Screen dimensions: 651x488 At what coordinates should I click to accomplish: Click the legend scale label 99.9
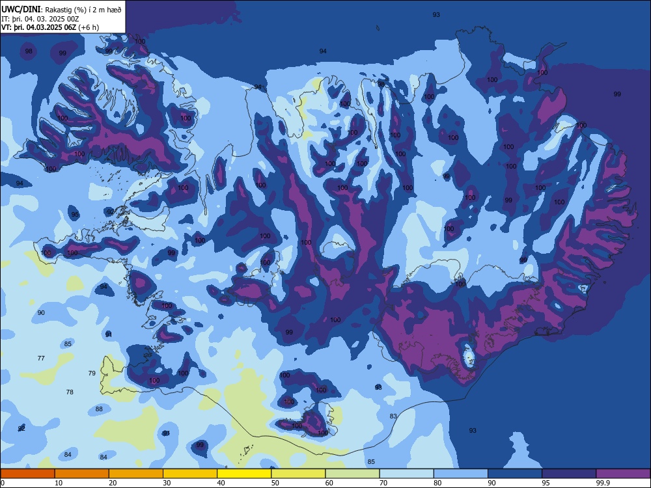(x=602, y=483)
